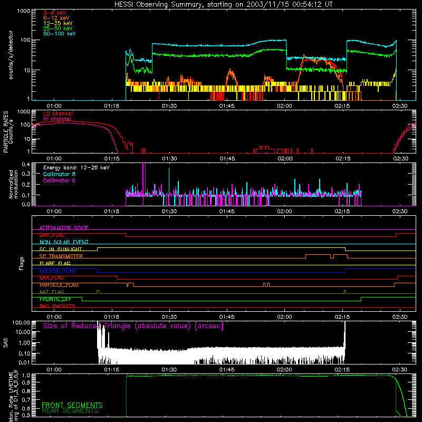This screenshot has width=422, height=422.
Task: Click the Normalized modulation axis label
Action: 13,184
